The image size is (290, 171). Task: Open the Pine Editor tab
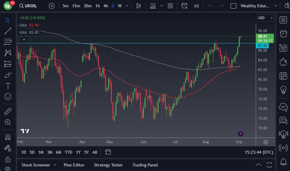[74, 165]
